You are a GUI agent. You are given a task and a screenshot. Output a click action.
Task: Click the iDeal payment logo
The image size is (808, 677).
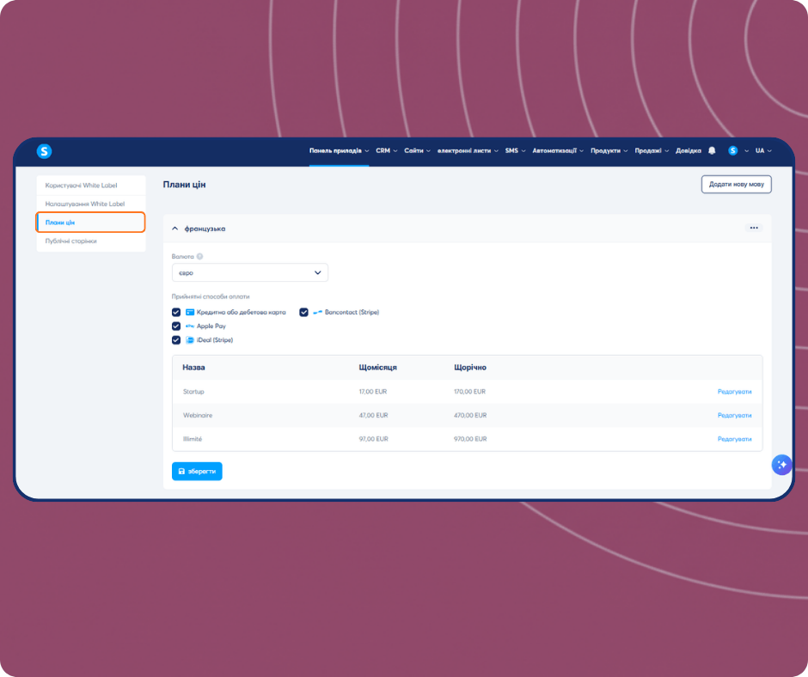point(190,340)
